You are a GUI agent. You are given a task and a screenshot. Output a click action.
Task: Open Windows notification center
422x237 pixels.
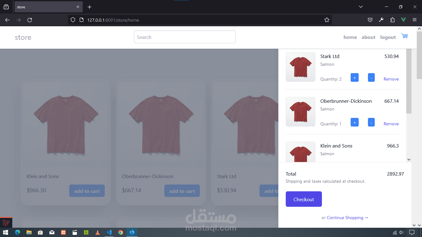coord(412,232)
